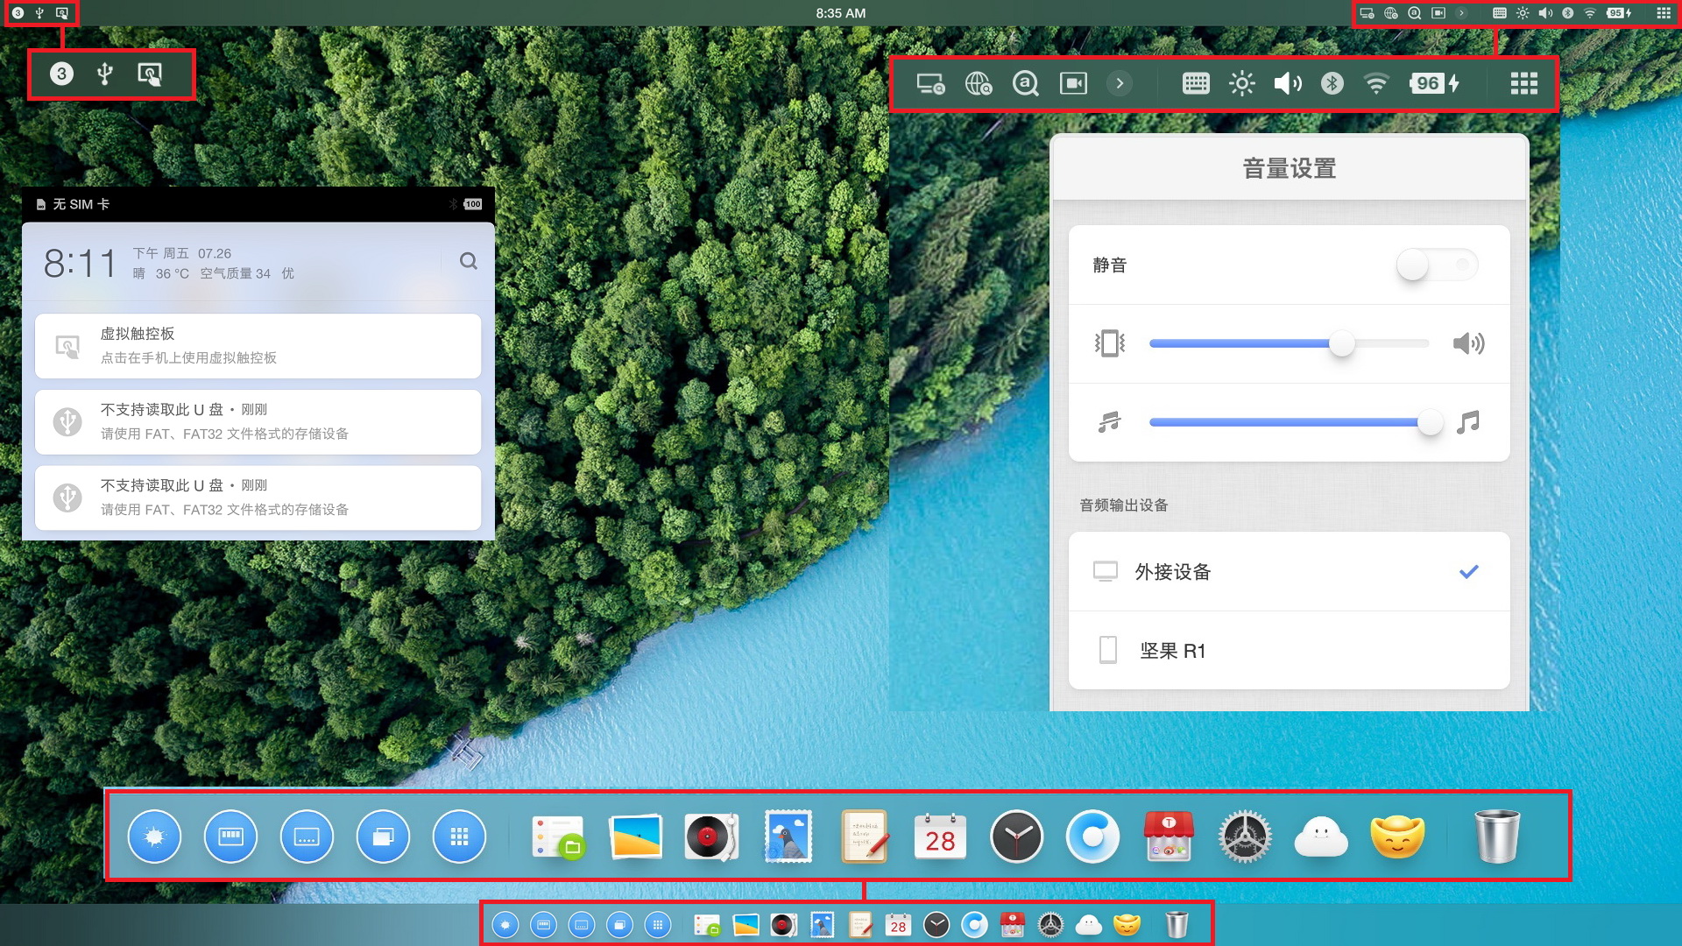Screen dimensions: 1682x946
Task: Click the Wi-Fi icon in enlarged status bar
Action: (1376, 83)
